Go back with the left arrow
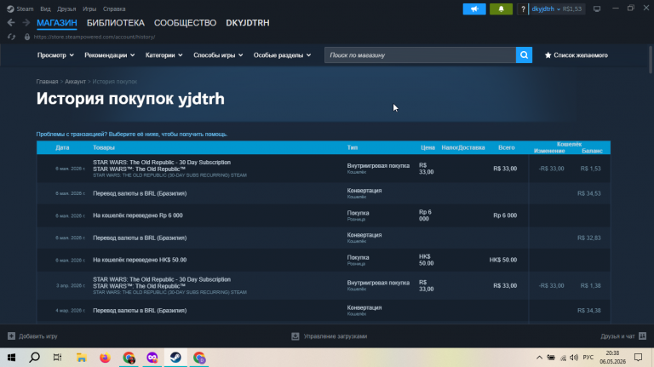The height and width of the screenshot is (367, 654). pyautogui.click(x=11, y=23)
